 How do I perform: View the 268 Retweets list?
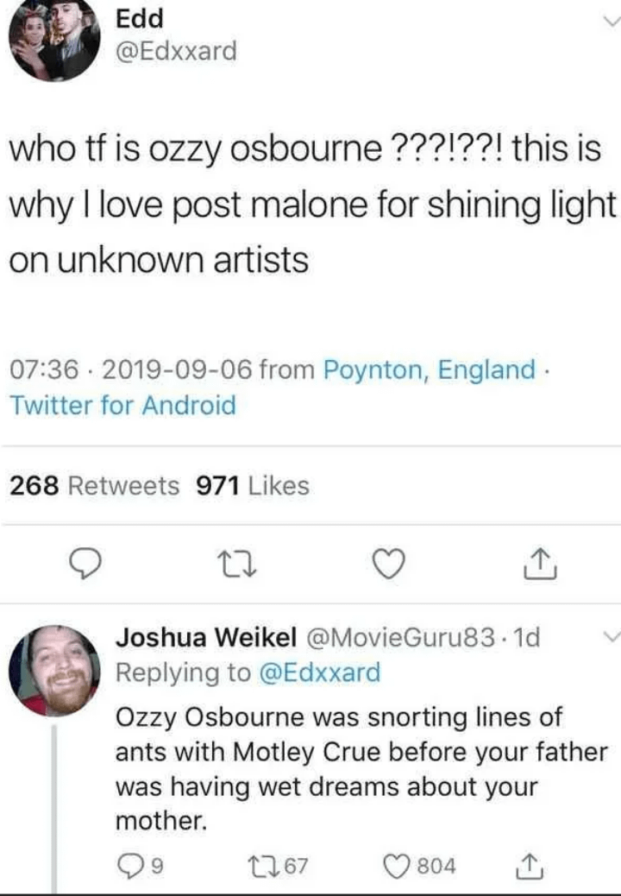click(x=95, y=486)
